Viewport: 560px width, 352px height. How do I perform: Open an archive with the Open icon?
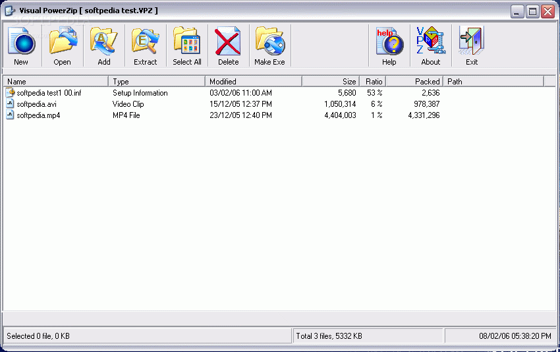[x=63, y=42]
